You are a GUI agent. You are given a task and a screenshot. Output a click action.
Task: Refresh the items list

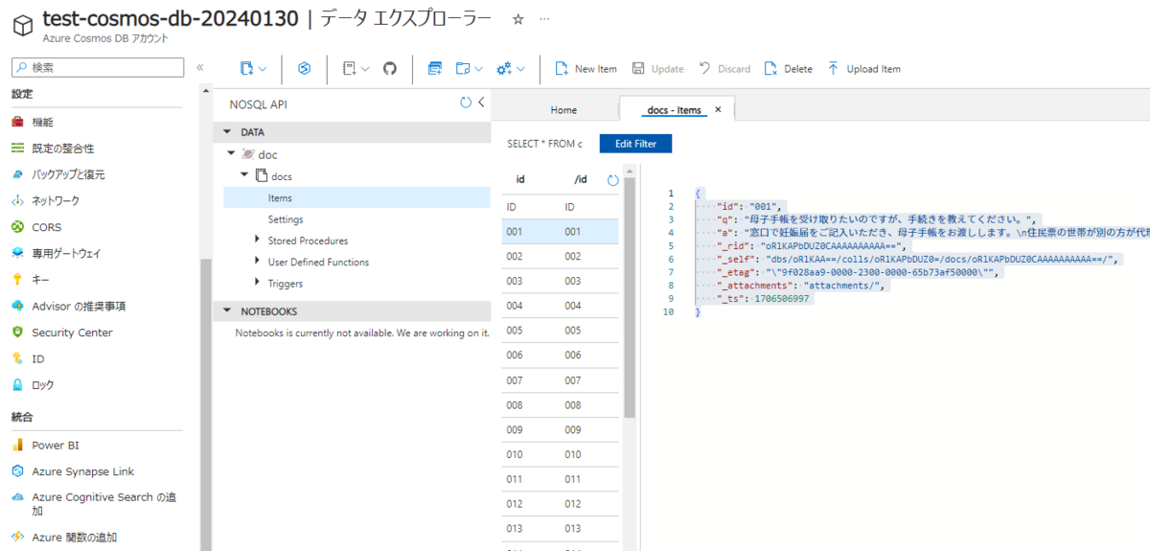613,179
